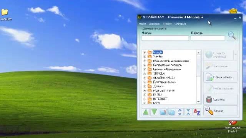Image resolution: width=246 pixels, height=138 pixels.
Task: Open the Опции menu in menu bar
Action: click(x=167, y=24)
